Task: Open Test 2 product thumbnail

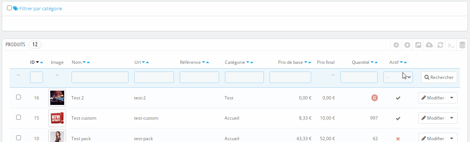Action: click(57, 98)
